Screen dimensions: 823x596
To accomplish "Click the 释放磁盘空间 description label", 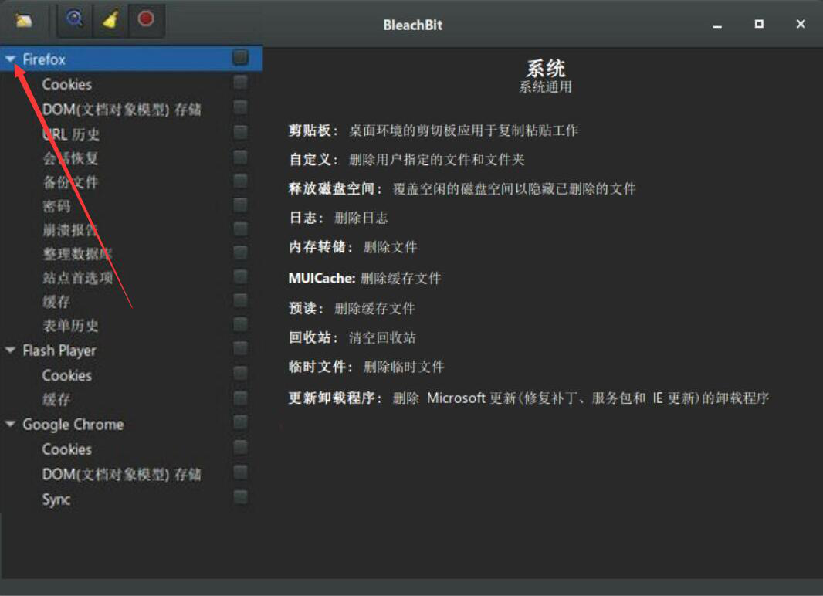I will (335, 189).
